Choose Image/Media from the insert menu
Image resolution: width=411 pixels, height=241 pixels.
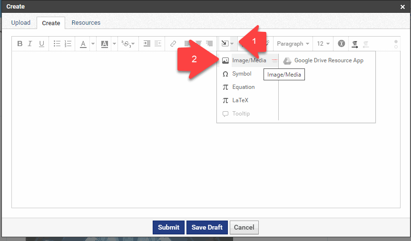[x=249, y=60]
